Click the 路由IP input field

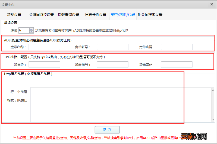[44, 64]
